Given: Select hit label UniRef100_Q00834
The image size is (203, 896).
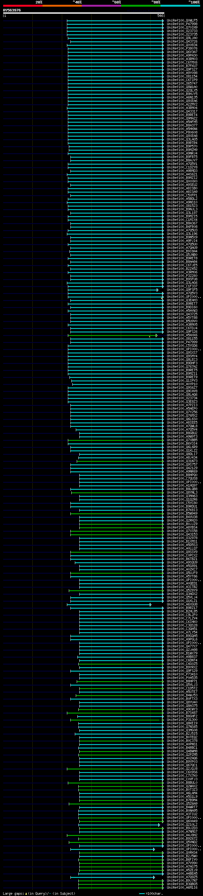Looking at the screenshot, I should [182, 45].
